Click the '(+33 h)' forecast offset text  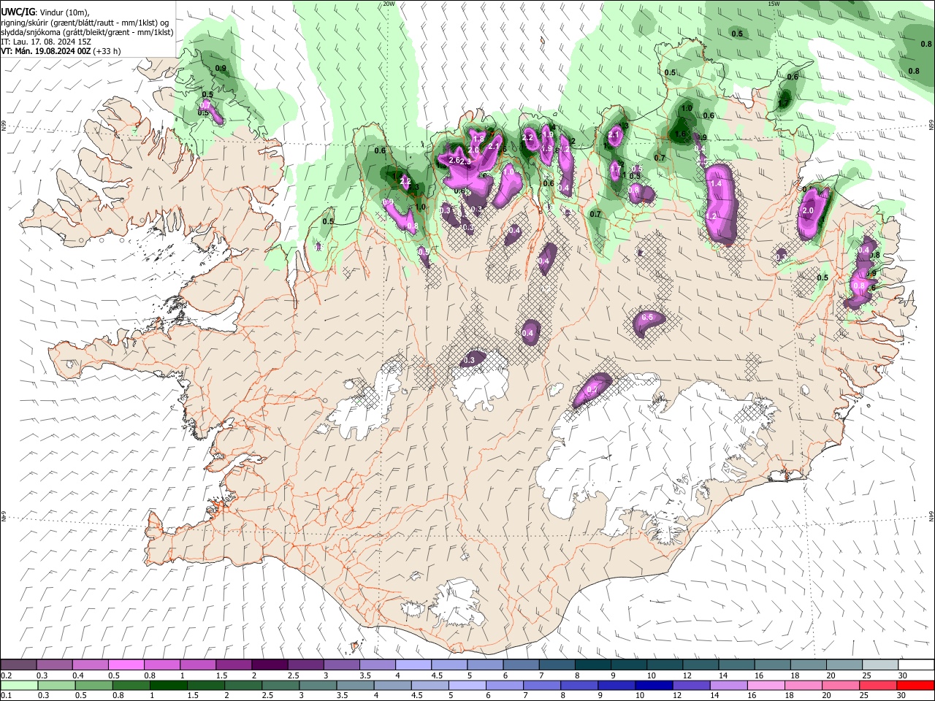pyautogui.click(x=107, y=51)
